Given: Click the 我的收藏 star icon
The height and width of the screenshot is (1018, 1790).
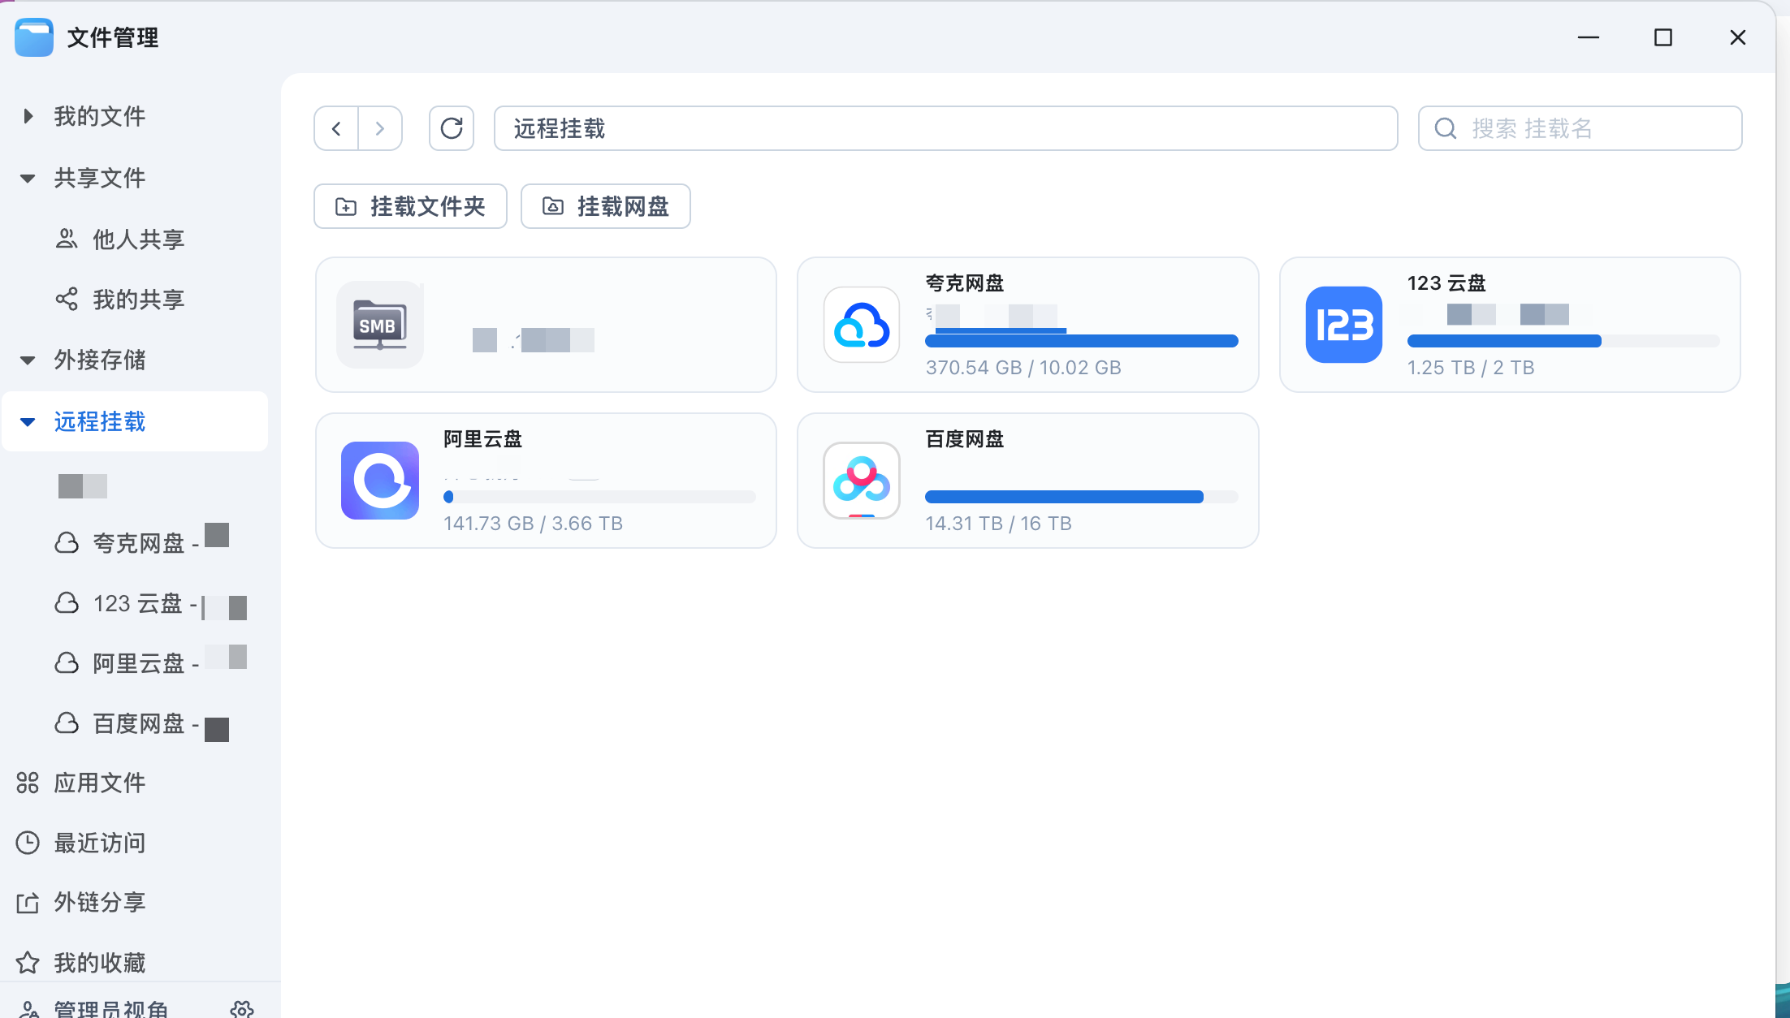Looking at the screenshot, I should coord(28,963).
